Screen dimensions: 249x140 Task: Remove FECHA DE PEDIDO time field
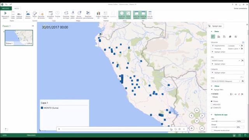pos(243,81)
